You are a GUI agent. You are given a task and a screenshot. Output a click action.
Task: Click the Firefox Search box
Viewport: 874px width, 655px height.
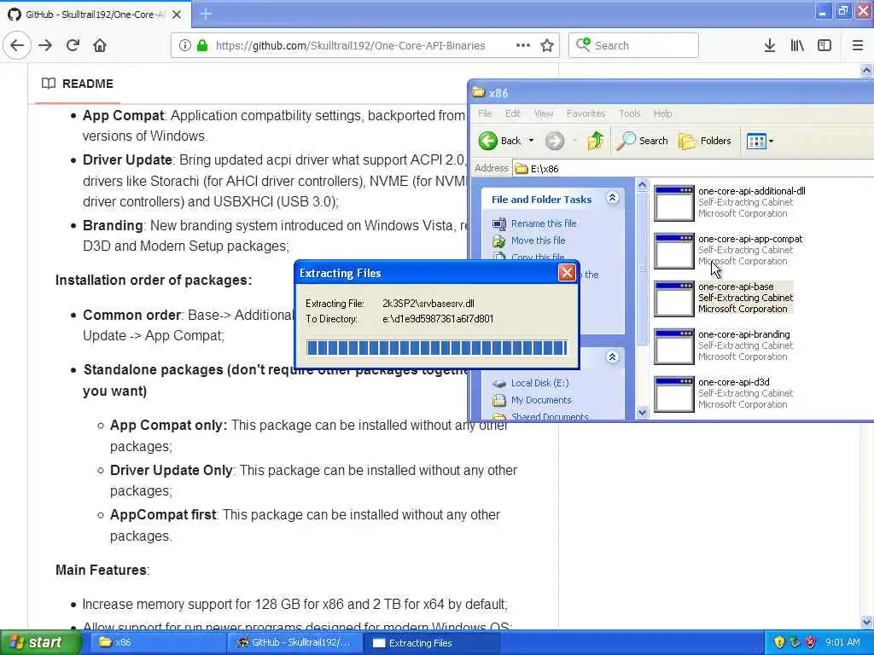coord(633,46)
